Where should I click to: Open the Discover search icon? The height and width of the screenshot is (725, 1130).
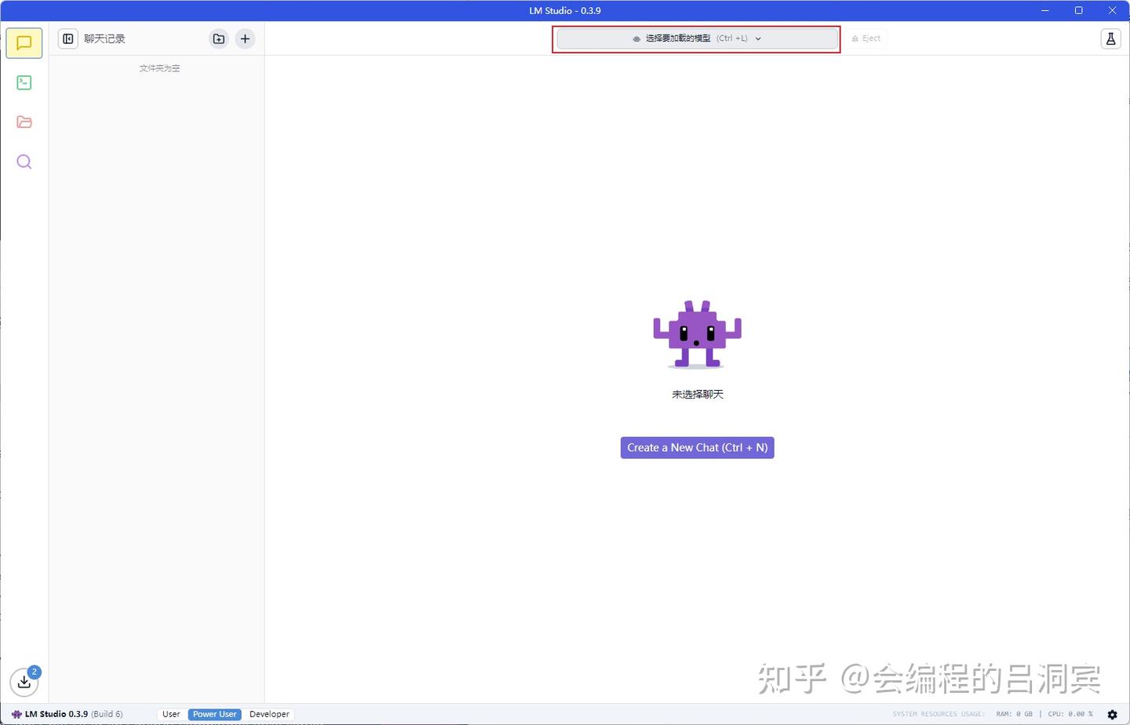tap(24, 162)
